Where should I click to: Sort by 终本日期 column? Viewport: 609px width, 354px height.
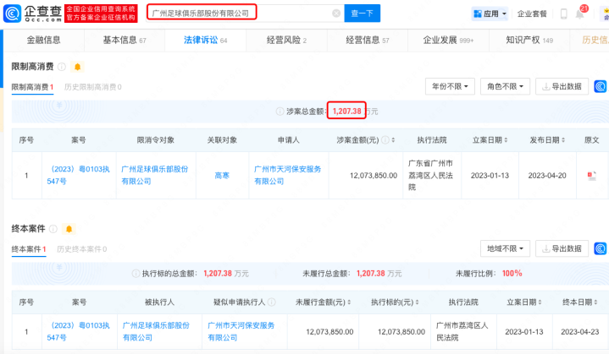pyautogui.click(x=595, y=302)
